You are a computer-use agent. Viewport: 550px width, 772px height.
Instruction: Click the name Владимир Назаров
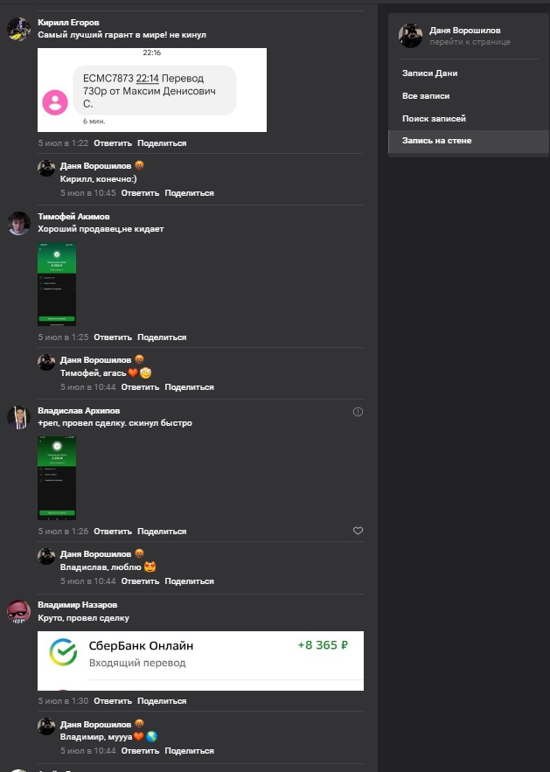(78, 605)
